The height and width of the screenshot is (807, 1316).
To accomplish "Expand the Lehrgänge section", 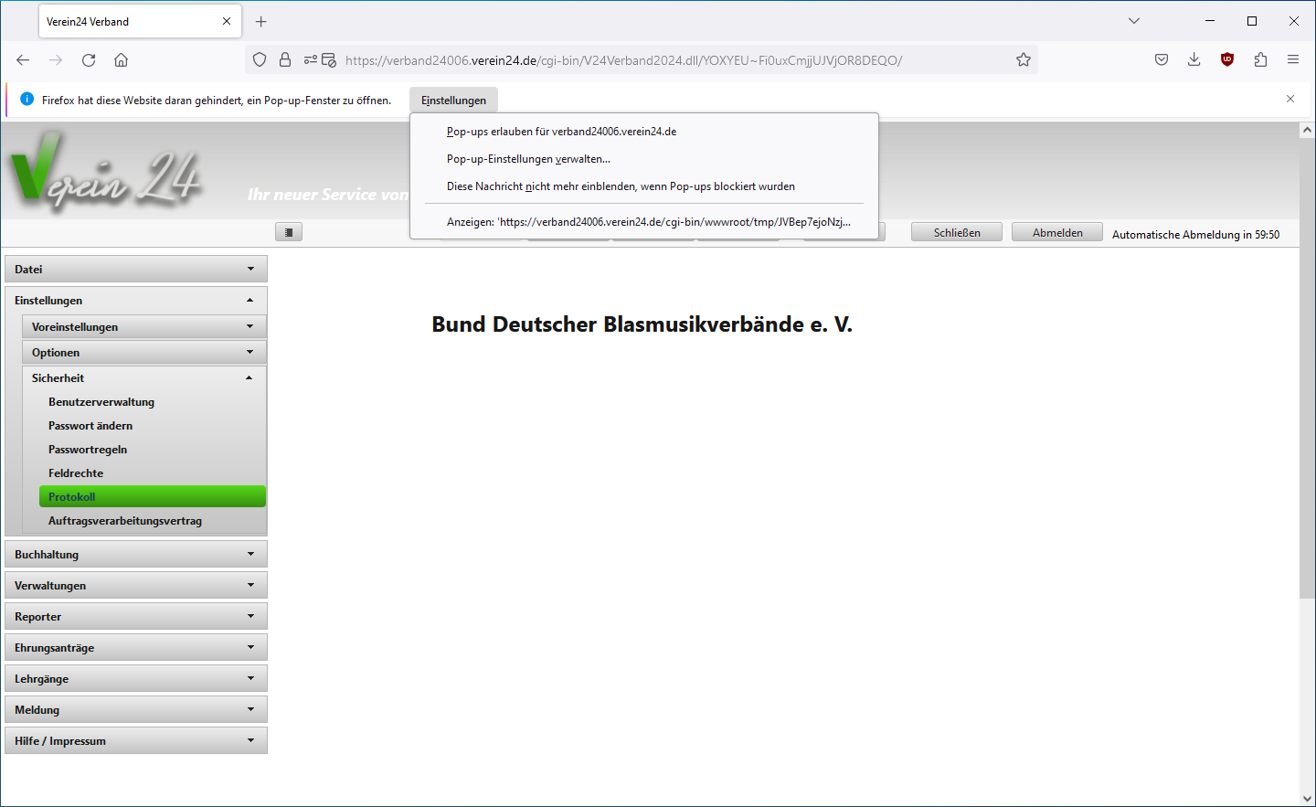I will (x=136, y=678).
